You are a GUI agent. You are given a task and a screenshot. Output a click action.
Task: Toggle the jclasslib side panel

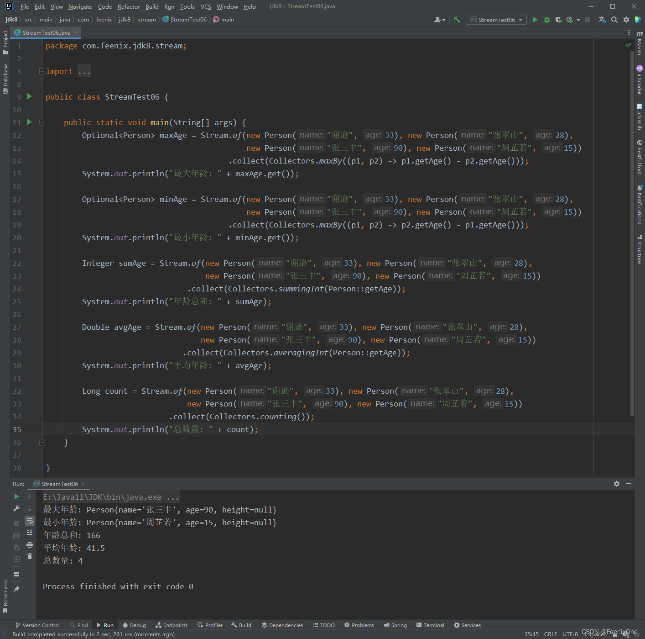click(x=640, y=117)
